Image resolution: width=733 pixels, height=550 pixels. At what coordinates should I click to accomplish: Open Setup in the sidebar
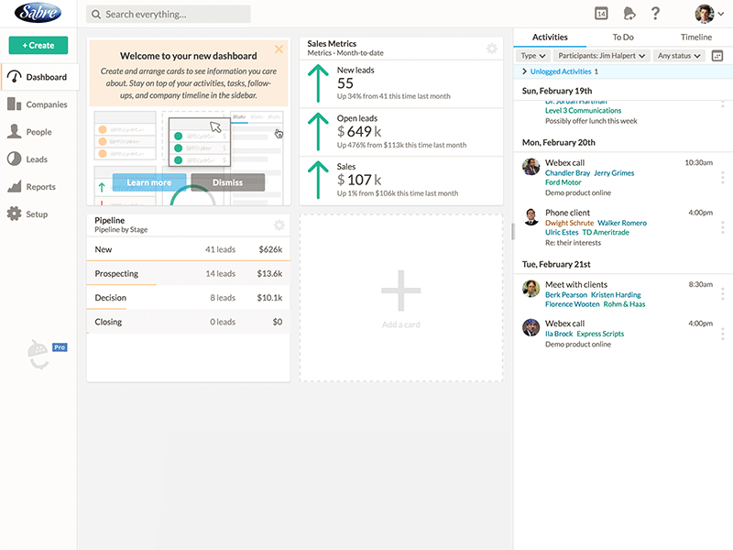coord(38,214)
